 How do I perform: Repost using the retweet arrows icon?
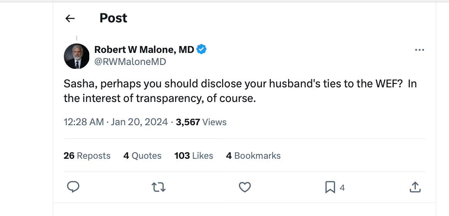(x=158, y=188)
